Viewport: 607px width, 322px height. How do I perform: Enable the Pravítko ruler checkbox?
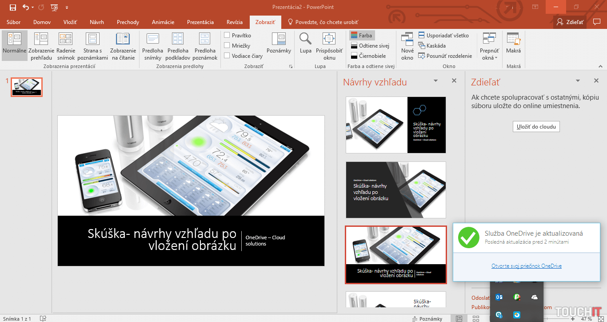[x=227, y=35]
